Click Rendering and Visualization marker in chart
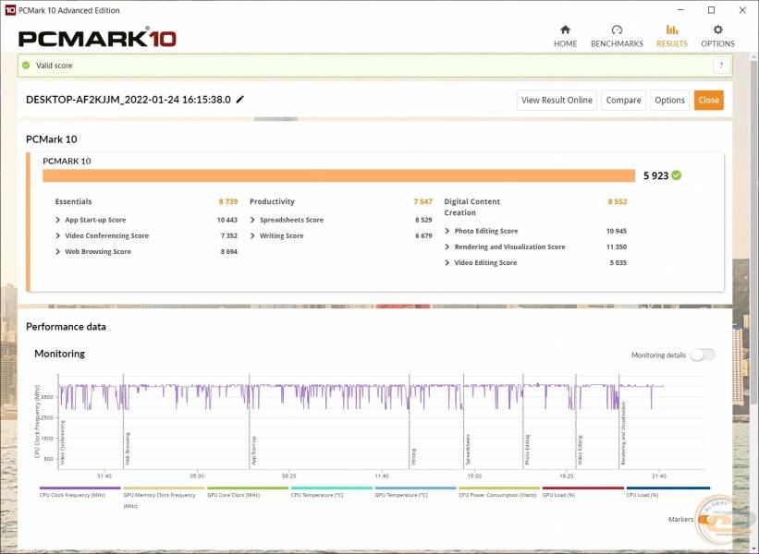Image resolution: width=759 pixels, height=554 pixels. tap(623, 433)
